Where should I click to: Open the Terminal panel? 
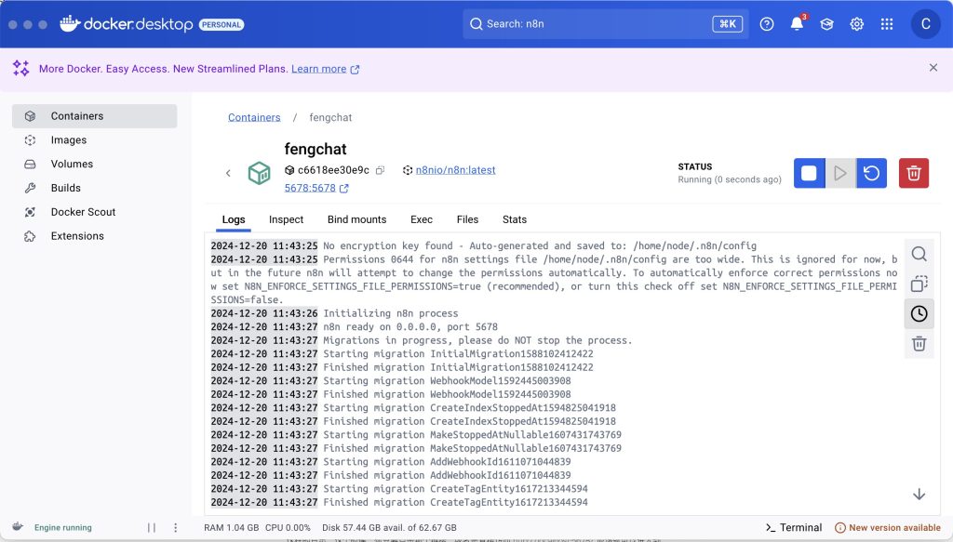[793, 527]
